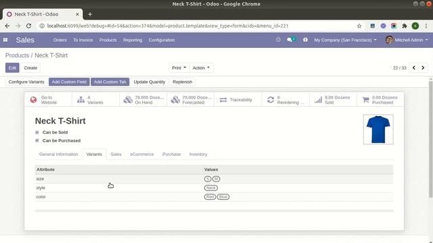This screenshot has width=433, height=243.
Task: Click Update Quantity button
Action: (x=149, y=82)
